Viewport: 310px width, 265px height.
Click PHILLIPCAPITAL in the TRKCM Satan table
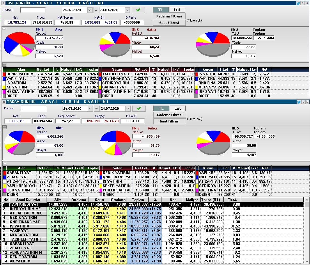[x=117, y=190]
